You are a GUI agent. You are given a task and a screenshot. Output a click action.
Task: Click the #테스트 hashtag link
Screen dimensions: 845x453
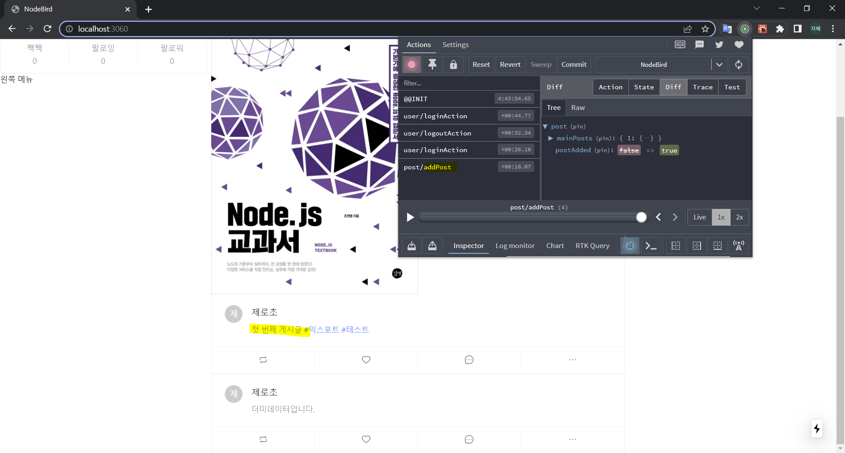point(355,329)
